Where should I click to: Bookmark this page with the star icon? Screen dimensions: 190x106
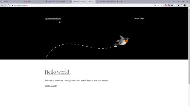click(x=161, y=5)
